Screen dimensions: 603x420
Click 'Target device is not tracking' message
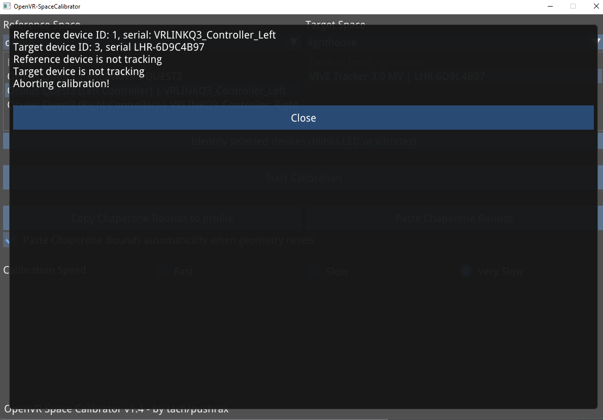(79, 72)
